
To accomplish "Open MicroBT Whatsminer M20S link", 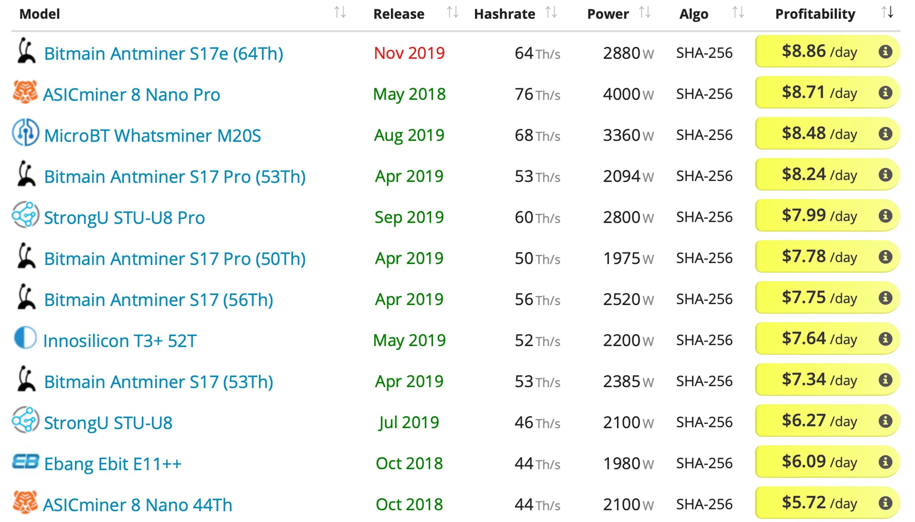I will (152, 135).
